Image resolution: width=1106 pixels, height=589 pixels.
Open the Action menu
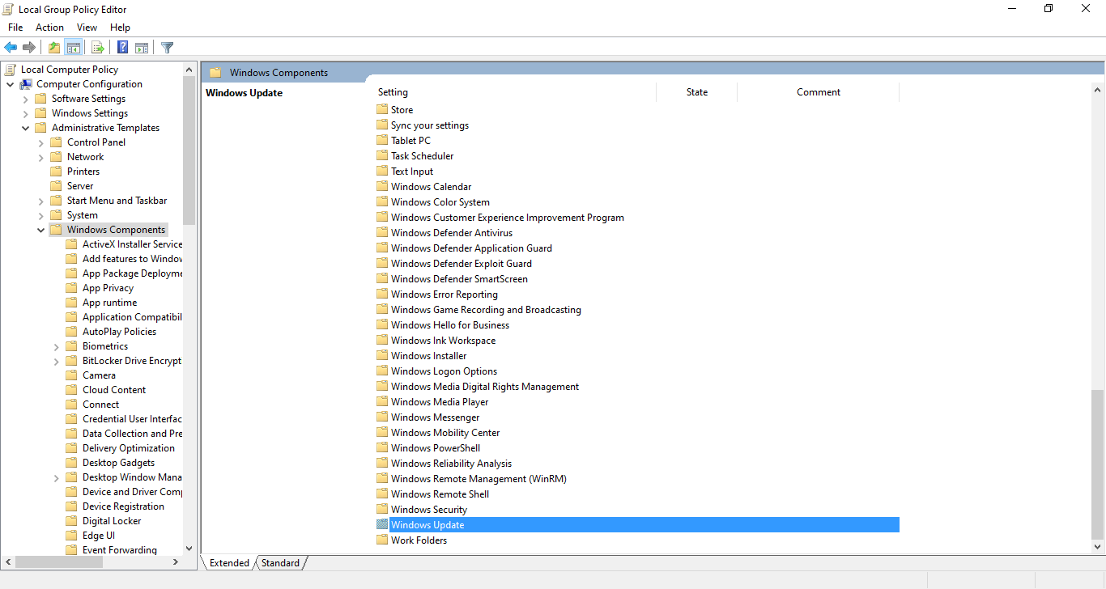point(49,28)
